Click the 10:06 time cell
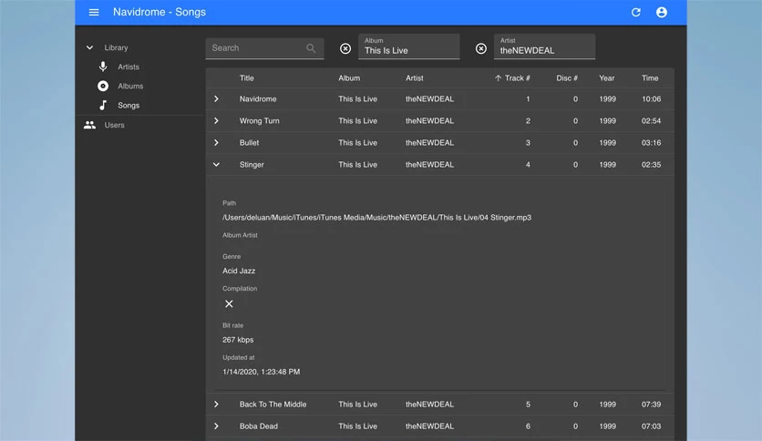Viewport: 762px width, 441px height. [651, 99]
